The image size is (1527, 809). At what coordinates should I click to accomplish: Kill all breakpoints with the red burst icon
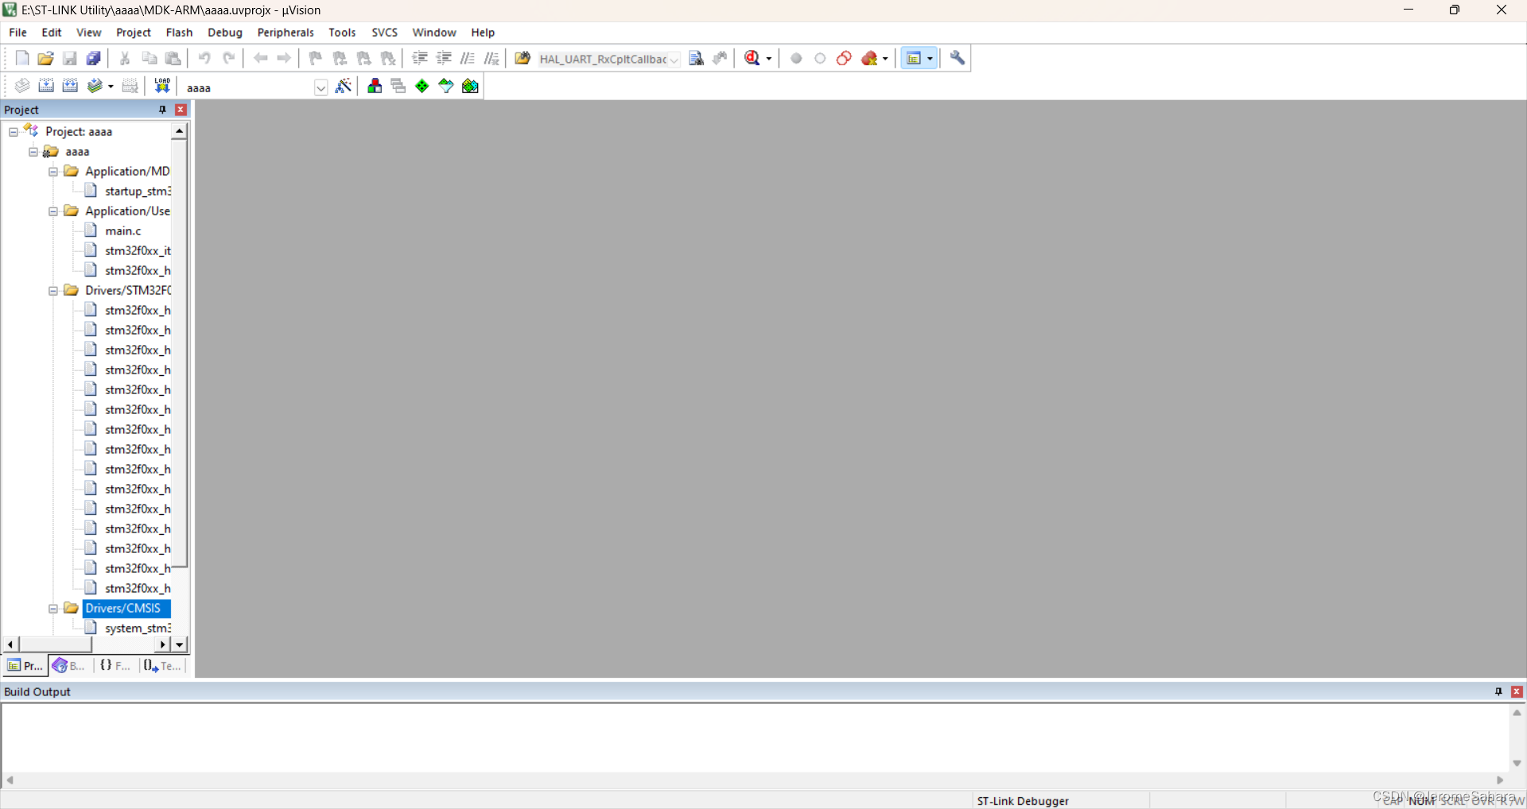[869, 58]
